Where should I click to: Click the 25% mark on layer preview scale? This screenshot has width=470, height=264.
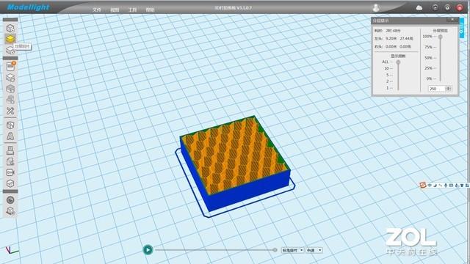click(x=429, y=68)
